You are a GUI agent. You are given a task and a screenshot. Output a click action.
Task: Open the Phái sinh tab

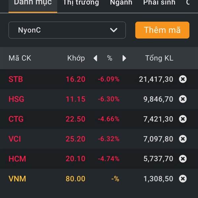click(x=159, y=3)
